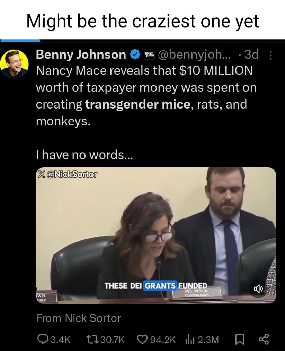Click the Benny Show affiliate badge

pos(149,55)
